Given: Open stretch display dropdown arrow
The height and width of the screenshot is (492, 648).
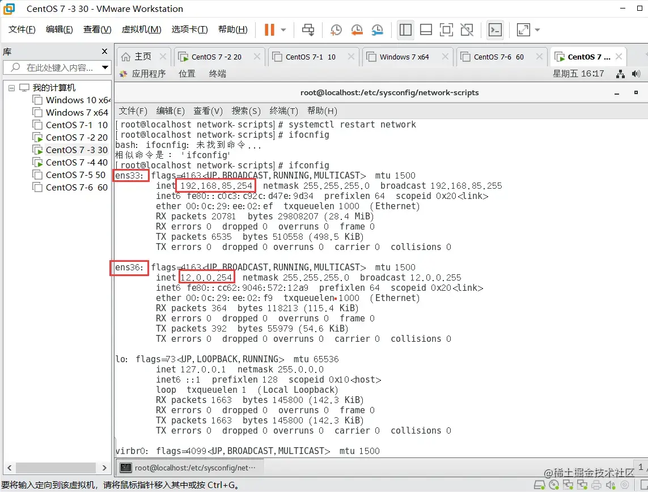Looking at the screenshot, I should (537, 29).
